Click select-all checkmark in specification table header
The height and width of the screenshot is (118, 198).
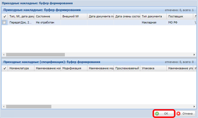click(x=4, y=68)
